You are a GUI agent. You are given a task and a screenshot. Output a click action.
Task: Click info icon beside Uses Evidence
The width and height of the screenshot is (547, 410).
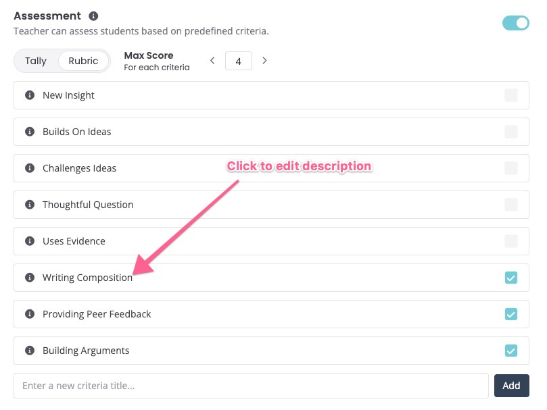(x=30, y=241)
